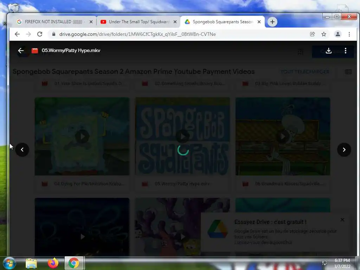Play the Patrick and SpongeBob coral thumbnail

click(x=182, y=237)
